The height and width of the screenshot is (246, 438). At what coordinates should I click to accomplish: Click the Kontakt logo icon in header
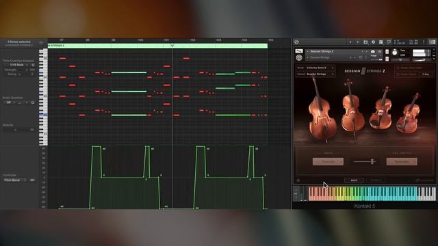[296, 42]
